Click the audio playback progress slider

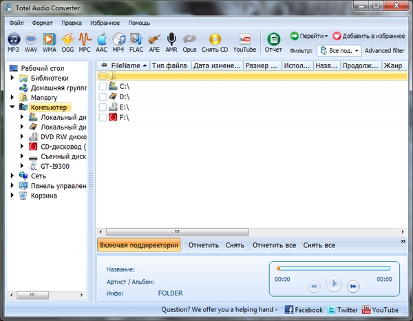[x=332, y=268]
